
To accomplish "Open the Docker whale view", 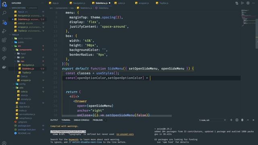I will tap(4, 67).
